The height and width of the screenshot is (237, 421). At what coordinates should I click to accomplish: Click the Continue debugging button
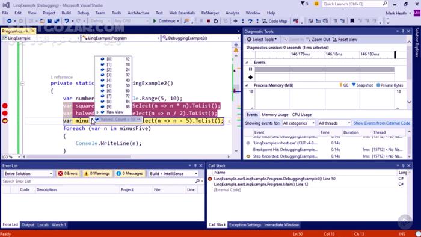coord(165,21)
